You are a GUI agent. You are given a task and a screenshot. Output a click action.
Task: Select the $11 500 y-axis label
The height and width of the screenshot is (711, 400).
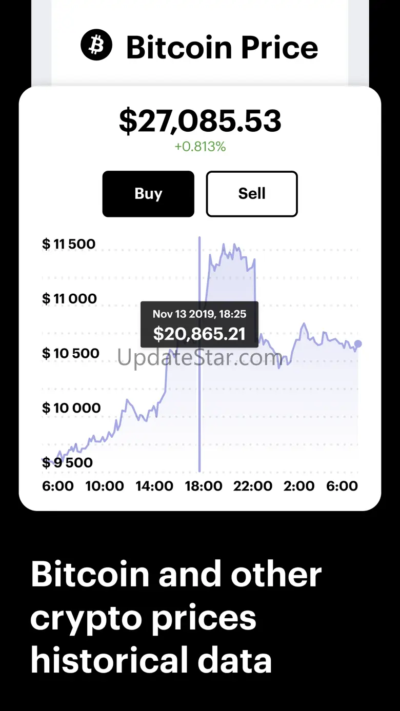click(69, 244)
